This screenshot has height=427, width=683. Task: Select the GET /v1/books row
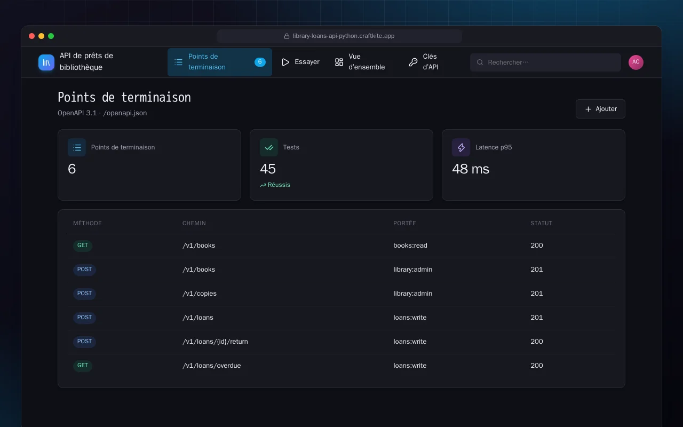(341, 246)
